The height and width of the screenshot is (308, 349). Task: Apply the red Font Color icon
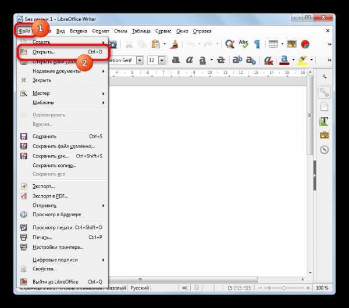point(284,60)
